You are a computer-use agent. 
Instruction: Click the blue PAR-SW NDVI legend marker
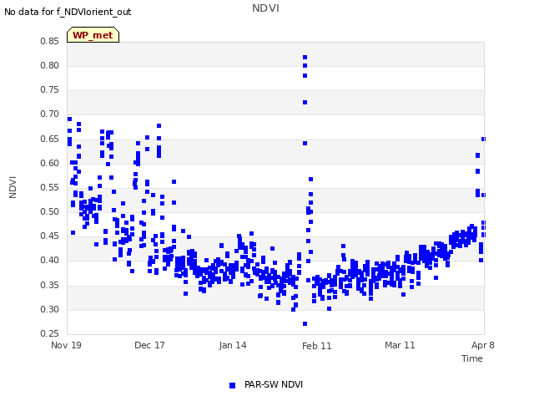[x=232, y=385]
